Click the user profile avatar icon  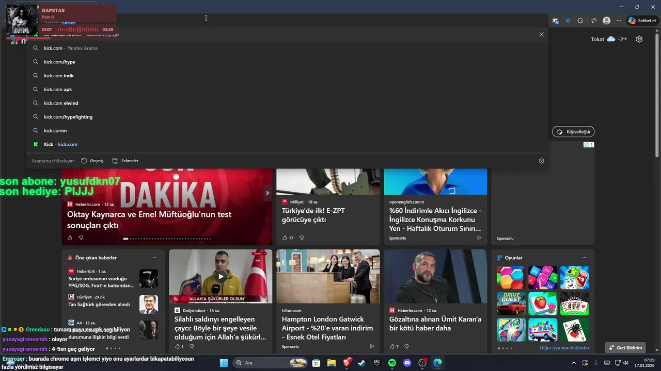pyautogui.click(x=607, y=21)
